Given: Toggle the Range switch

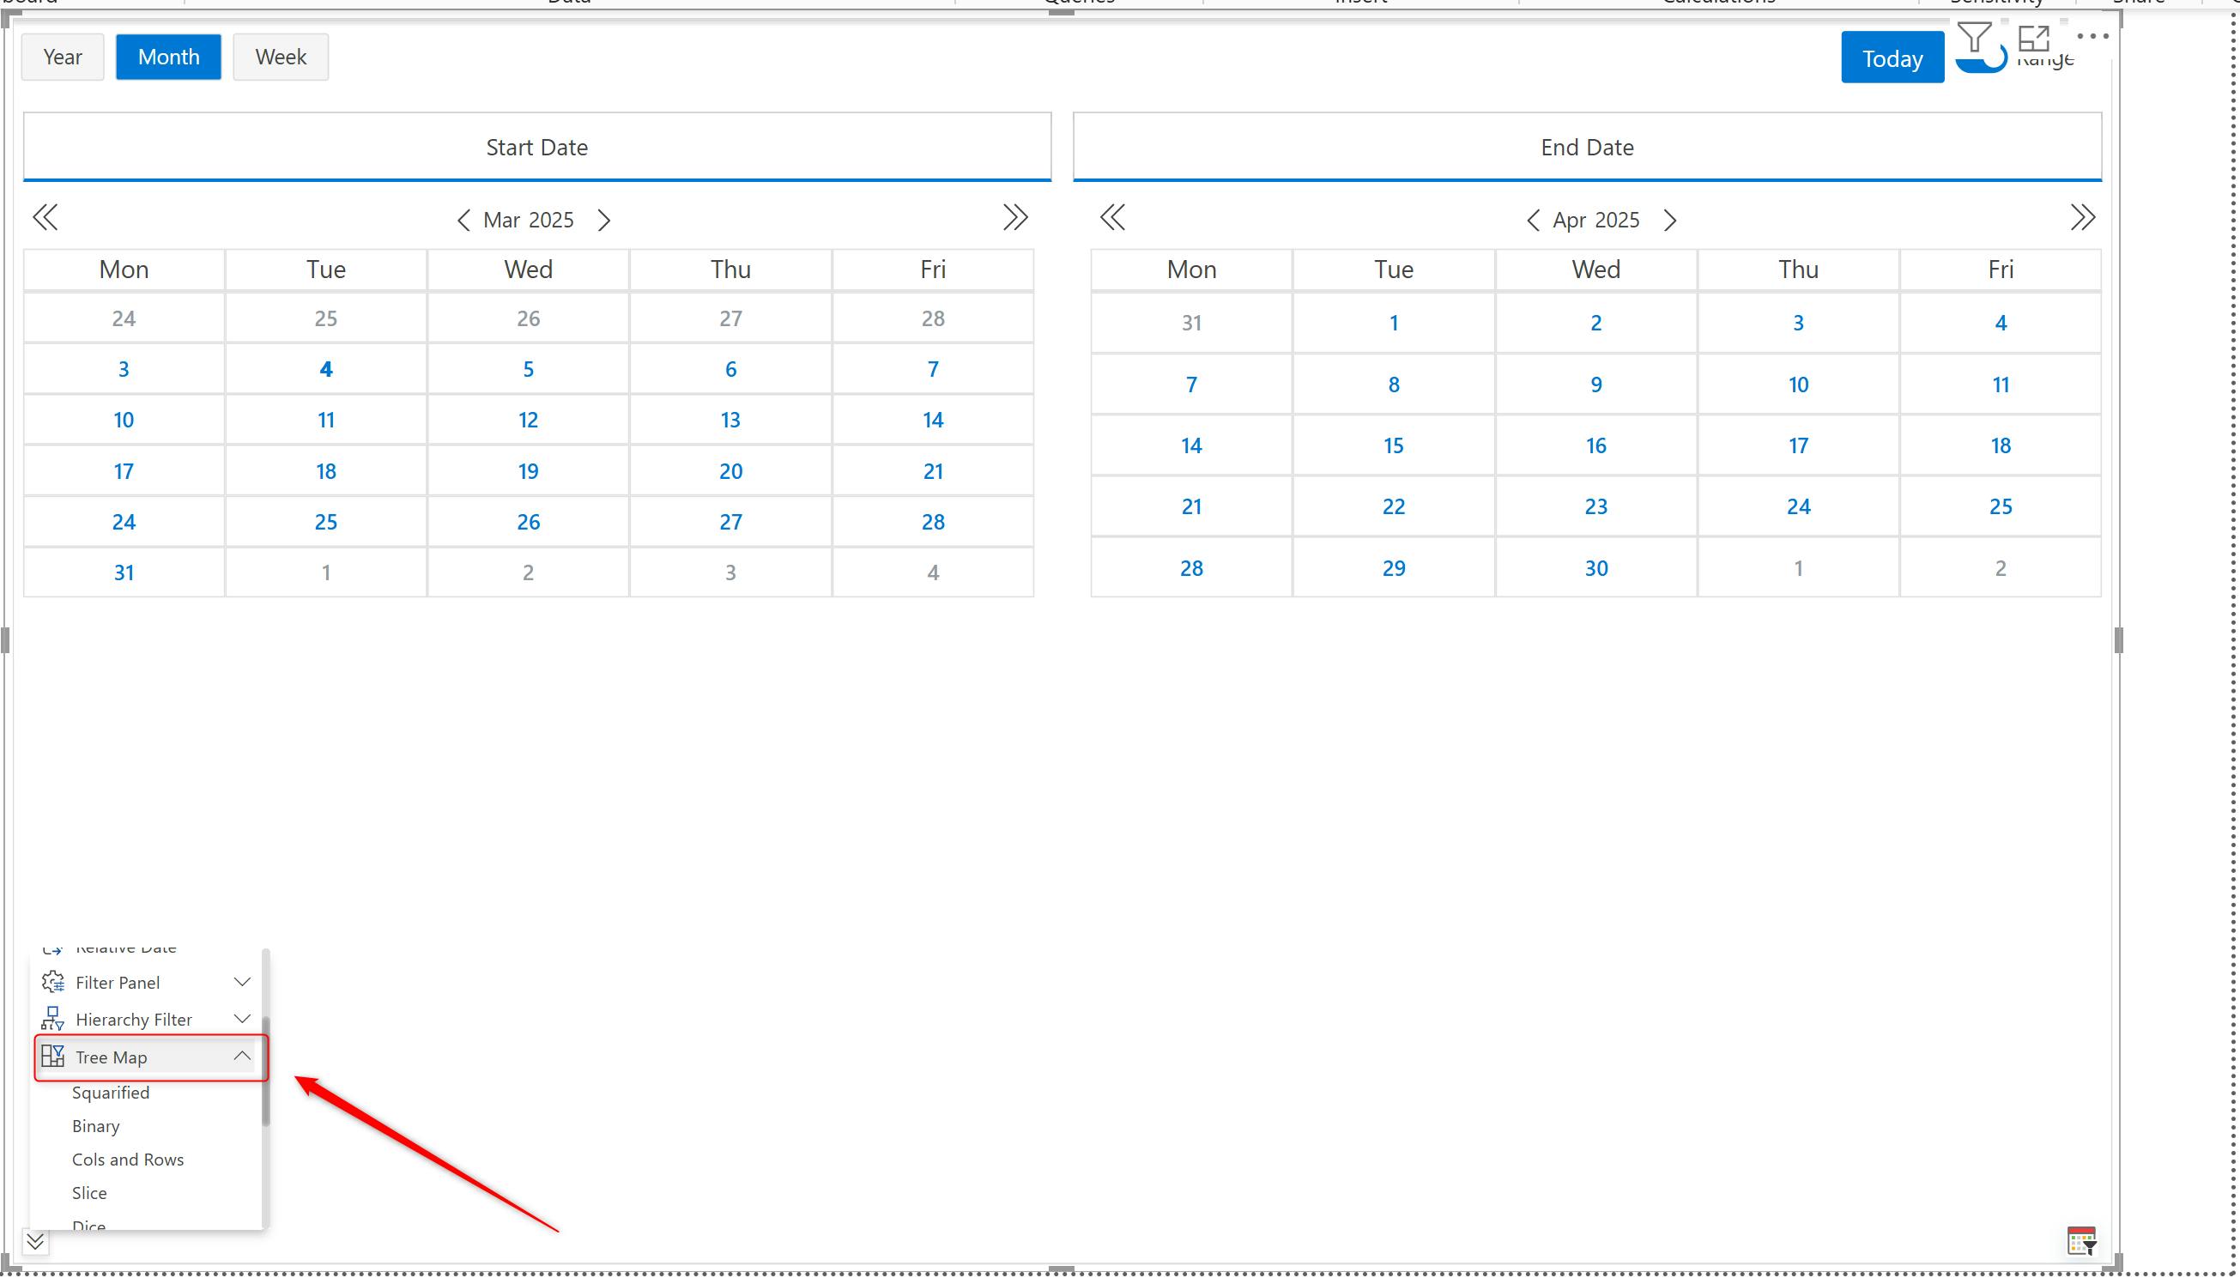Looking at the screenshot, I should (x=1982, y=60).
